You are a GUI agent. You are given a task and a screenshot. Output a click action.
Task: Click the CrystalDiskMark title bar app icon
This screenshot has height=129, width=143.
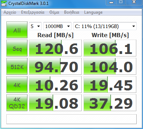point(4,4)
